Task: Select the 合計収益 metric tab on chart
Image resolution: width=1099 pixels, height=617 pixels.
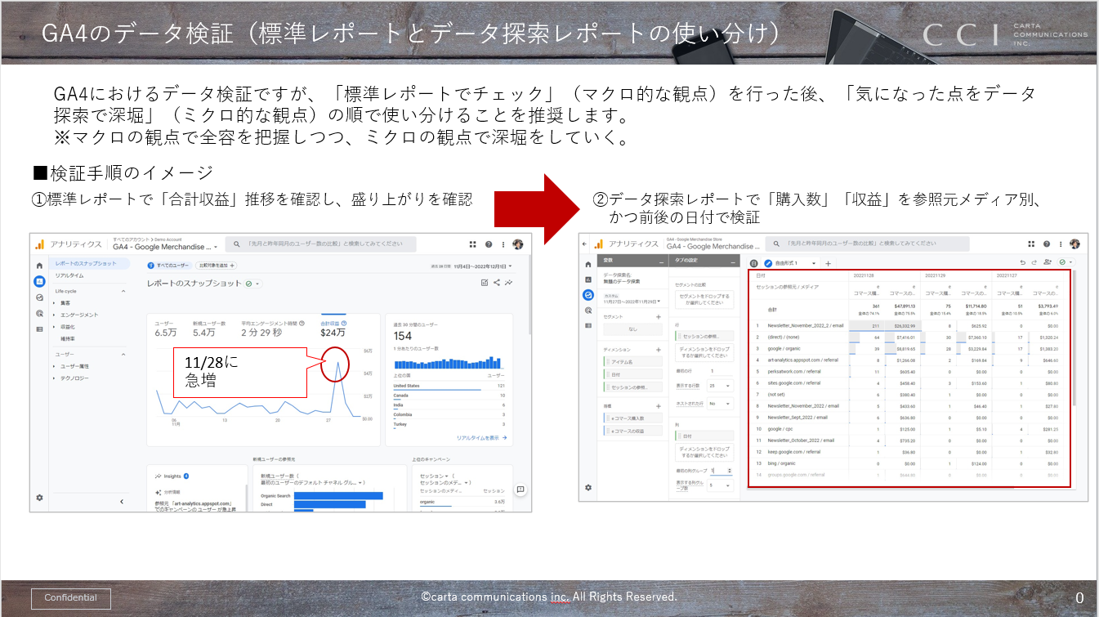Action: (333, 329)
